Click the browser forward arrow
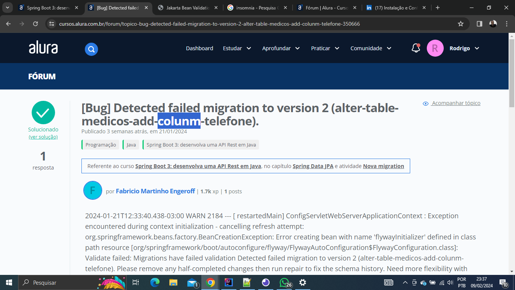The height and width of the screenshot is (290, 515). (22, 24)
